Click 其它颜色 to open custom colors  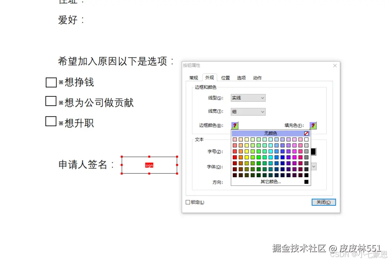(x=270, y=182)
